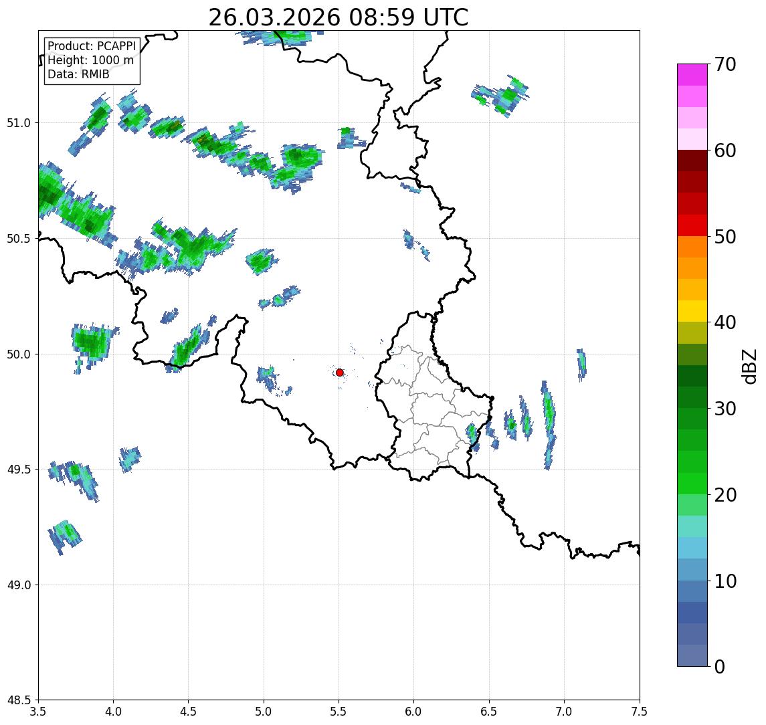This screenshot has width=766, height=725.
Task: Click the colorbar tick label 20
Action: (725, 495)
